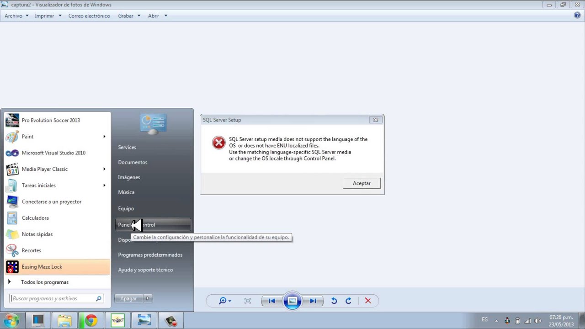Open the first pinned taskbar app with the monitor icon

point(38,321)
